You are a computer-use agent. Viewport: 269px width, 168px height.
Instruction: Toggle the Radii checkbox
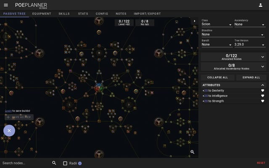(x=65, y=163)
